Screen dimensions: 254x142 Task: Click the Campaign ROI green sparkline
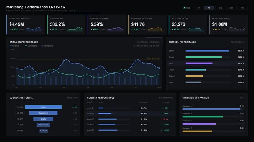coord(74,29)
